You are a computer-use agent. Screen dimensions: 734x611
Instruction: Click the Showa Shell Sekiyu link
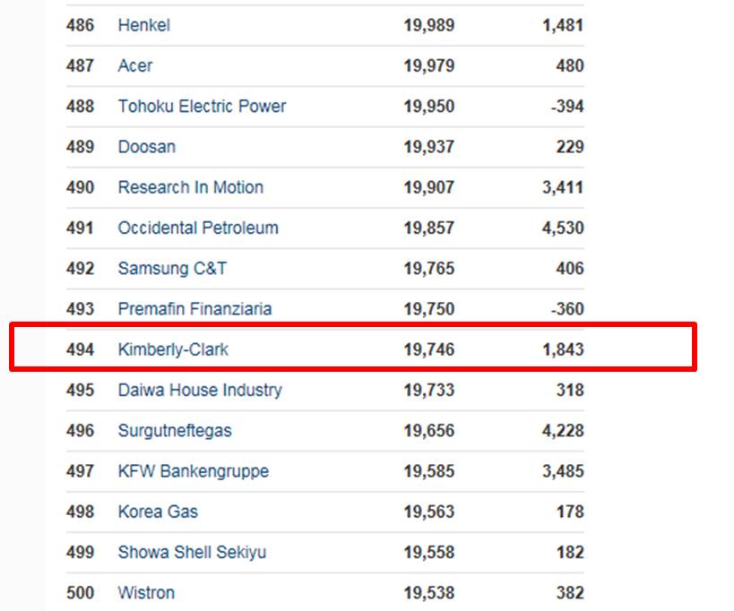pos(192,552)
